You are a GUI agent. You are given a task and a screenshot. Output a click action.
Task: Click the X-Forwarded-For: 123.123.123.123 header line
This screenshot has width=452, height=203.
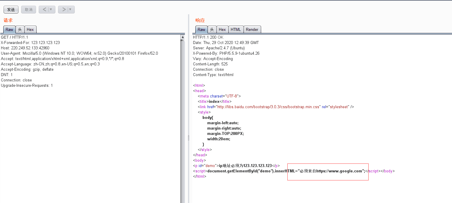30,43
